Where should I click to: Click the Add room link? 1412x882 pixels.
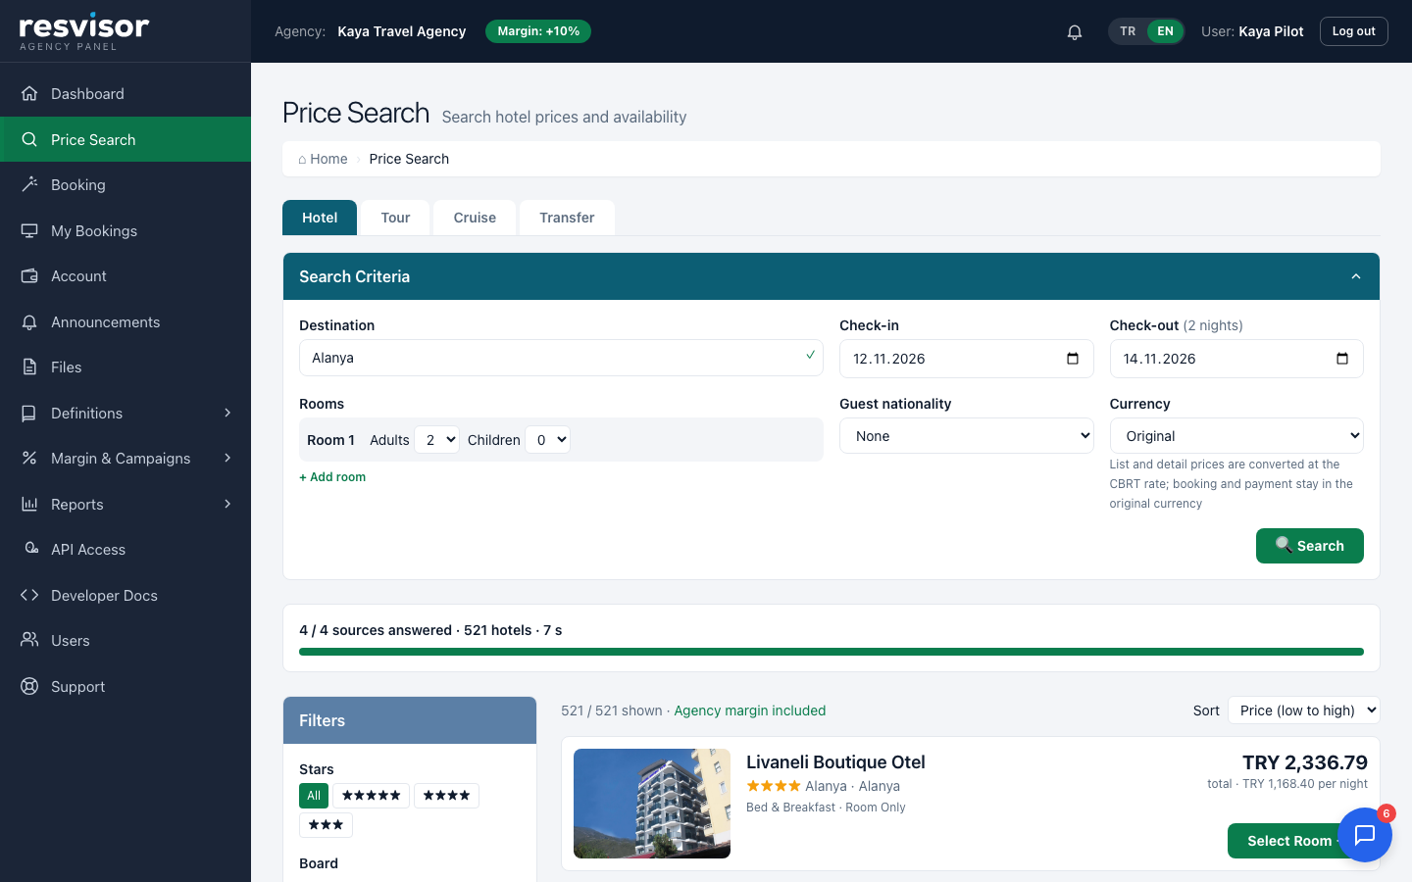(332, 477)
